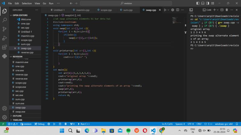
Task: Toggle the bottom panel layout button
Action: [202, 3]
